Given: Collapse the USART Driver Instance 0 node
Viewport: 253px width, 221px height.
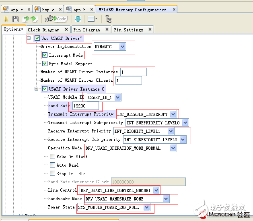Looking at the screenshot, I should pos(37,89).
